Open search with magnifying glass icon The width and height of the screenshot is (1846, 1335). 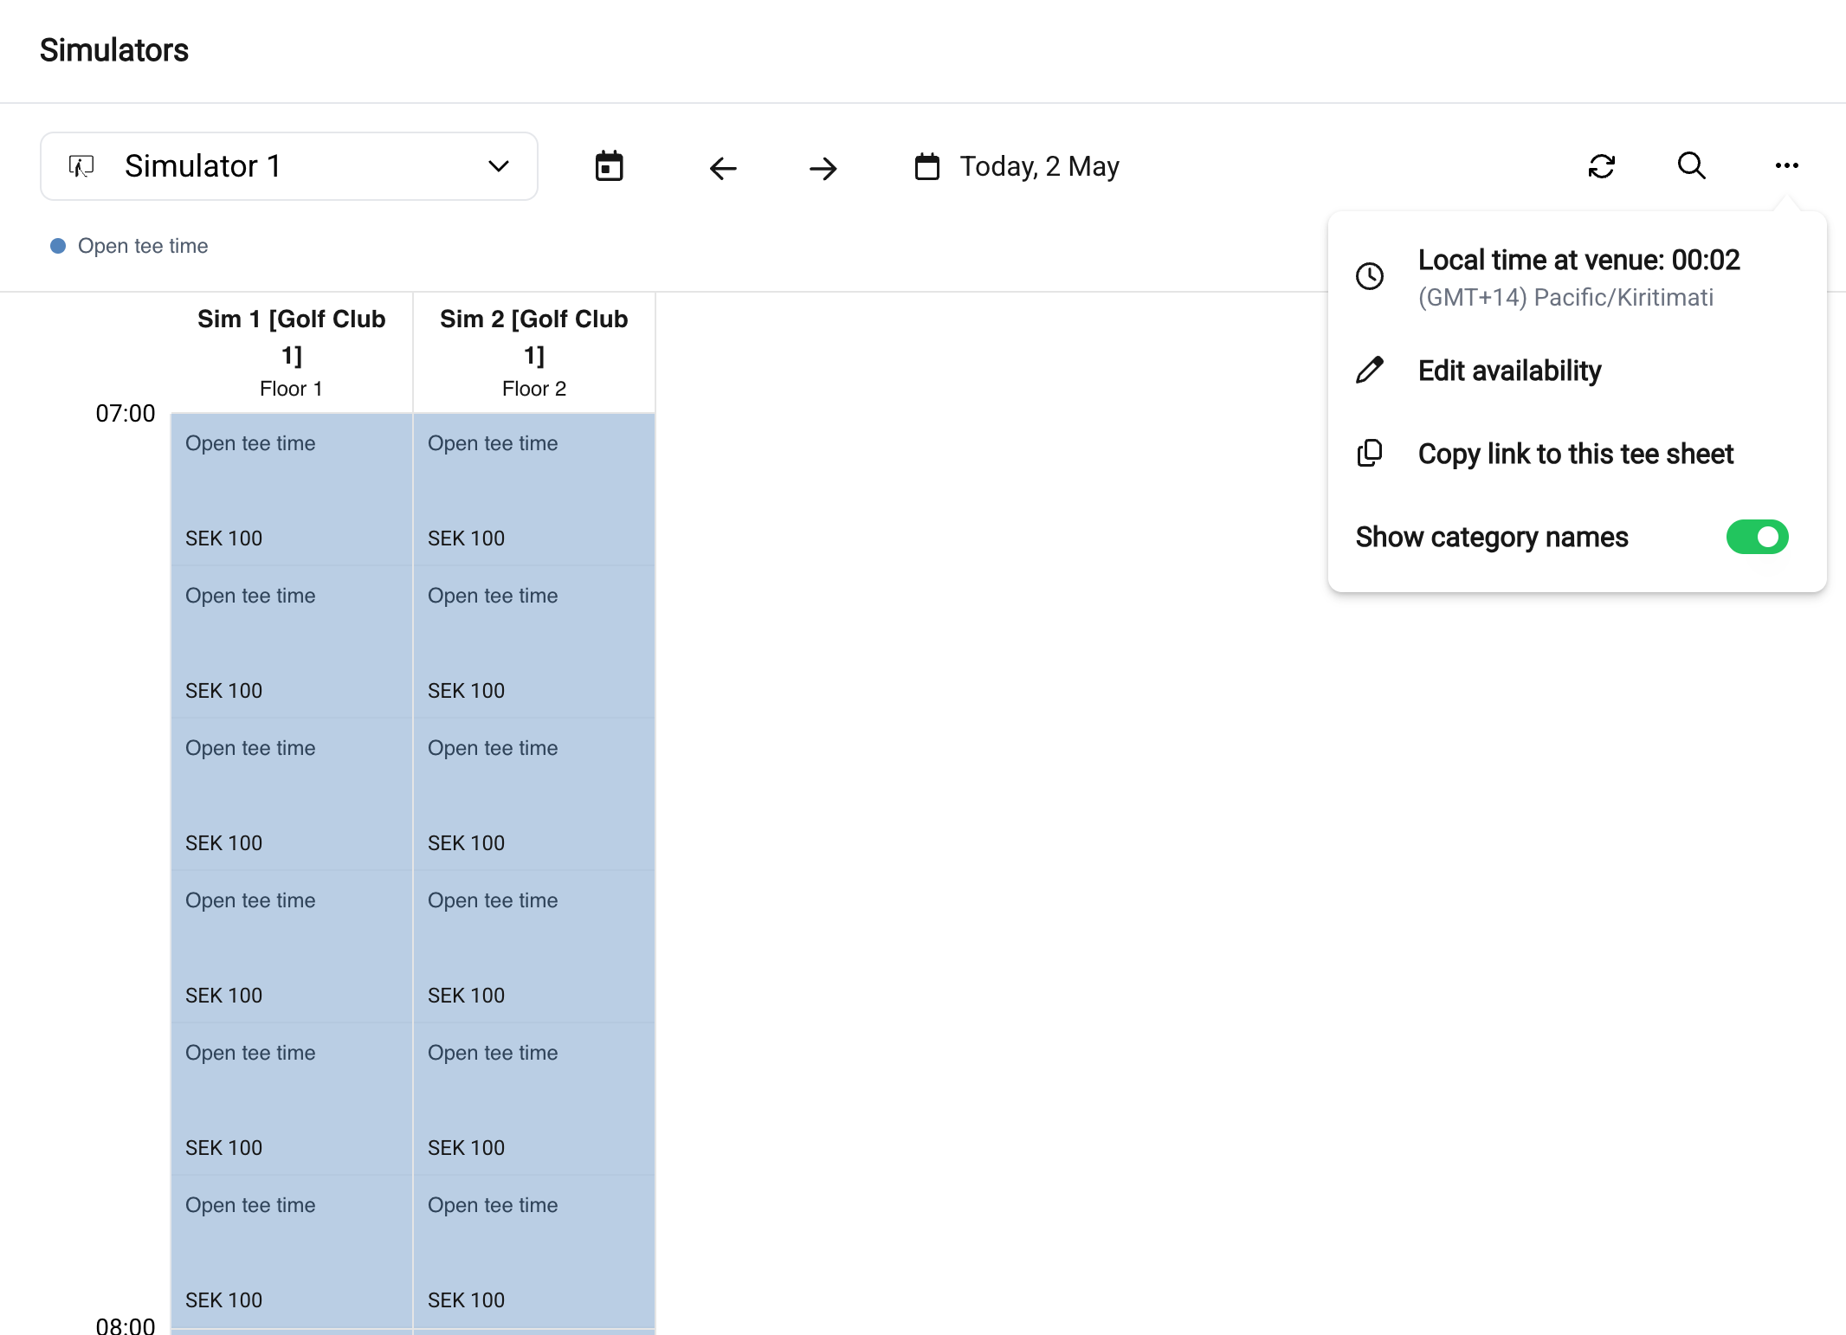pos(1691,165)
